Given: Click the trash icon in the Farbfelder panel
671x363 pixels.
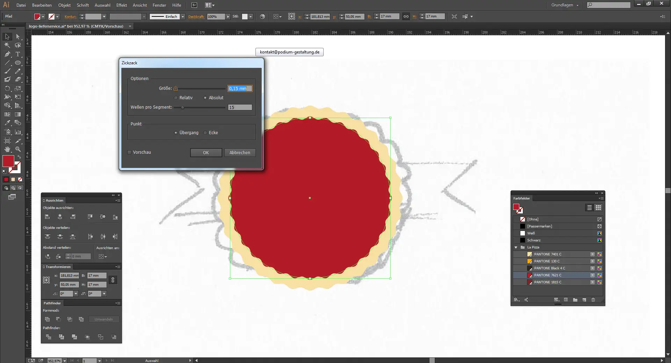Looking at the screenshot, I should 593,300.
